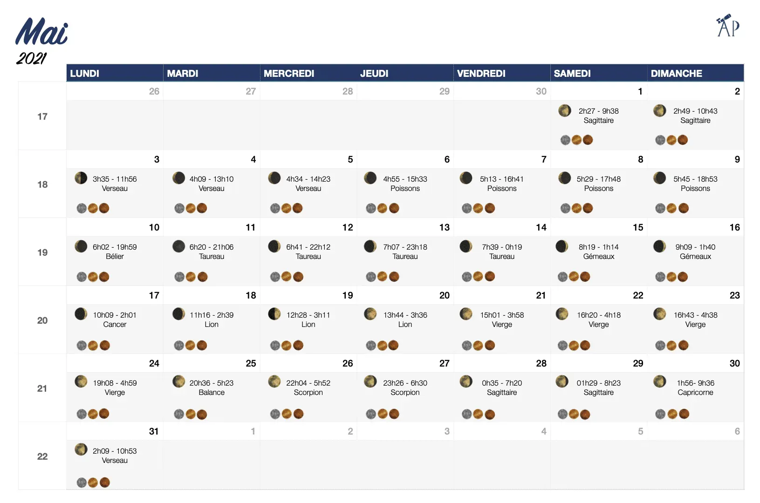Click the moon phase icon on May 19
760x503 pixels.
click(x=274, y=314)
